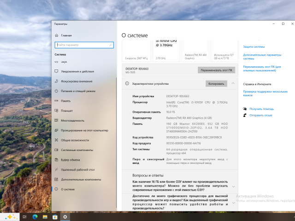Open Task View on the taskbar

point(24,217)
